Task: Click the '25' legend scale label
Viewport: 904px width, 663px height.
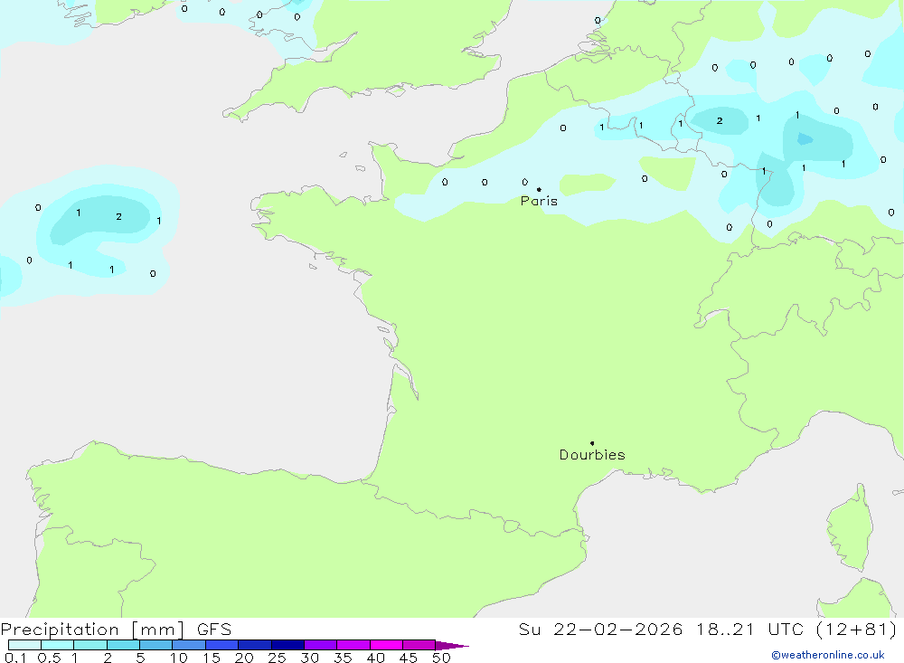Action: click(277, 658)
